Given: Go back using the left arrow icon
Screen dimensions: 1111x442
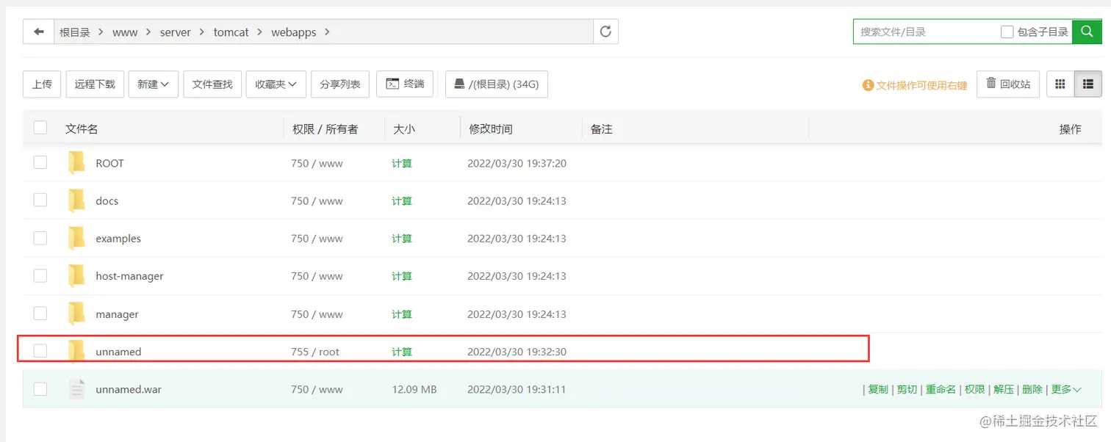Looking at the screenshot, I should (38, 32).
